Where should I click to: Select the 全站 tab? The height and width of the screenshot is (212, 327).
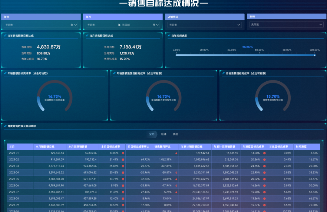coord(152,134)
